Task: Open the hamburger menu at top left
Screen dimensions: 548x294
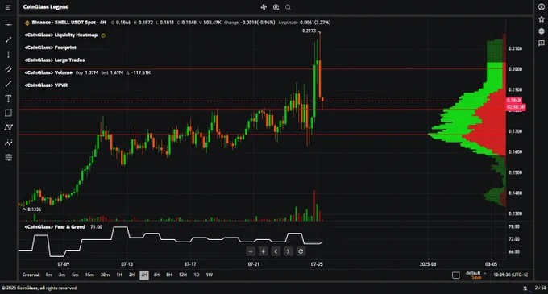Action: pyautogui.click(x=8, y=7)
